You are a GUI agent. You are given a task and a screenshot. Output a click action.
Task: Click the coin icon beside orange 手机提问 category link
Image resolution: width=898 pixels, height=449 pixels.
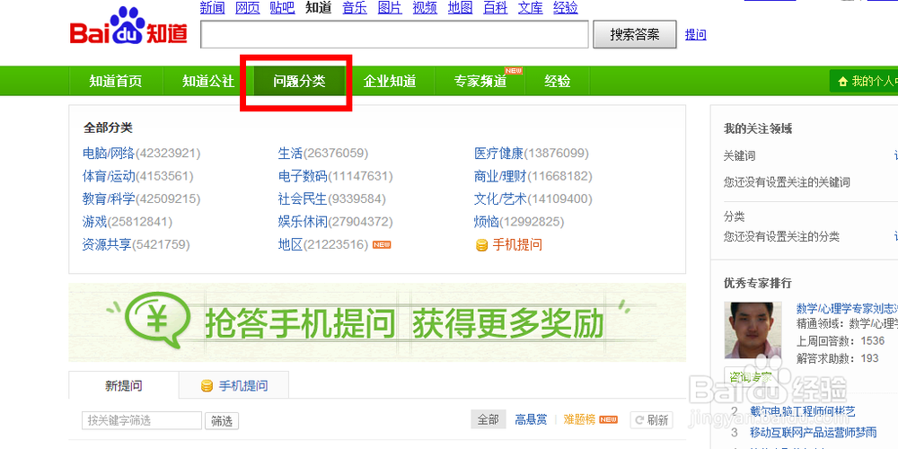pyautogui.click(x=481, y=245)
